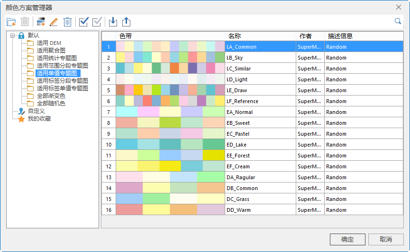Click the ED_Lake scheme name
This screenshot has width=410, height=252.
(x=237, y=145)
